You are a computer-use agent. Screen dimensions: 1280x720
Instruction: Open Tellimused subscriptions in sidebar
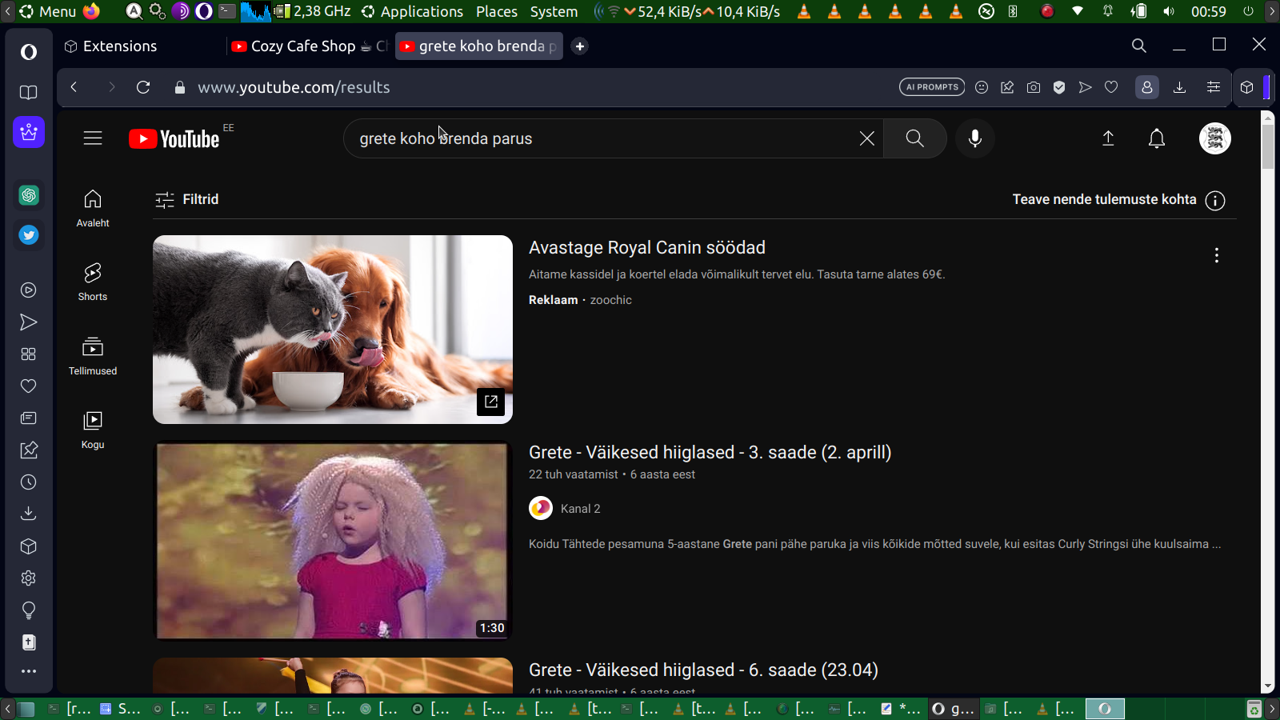(93, 356)
